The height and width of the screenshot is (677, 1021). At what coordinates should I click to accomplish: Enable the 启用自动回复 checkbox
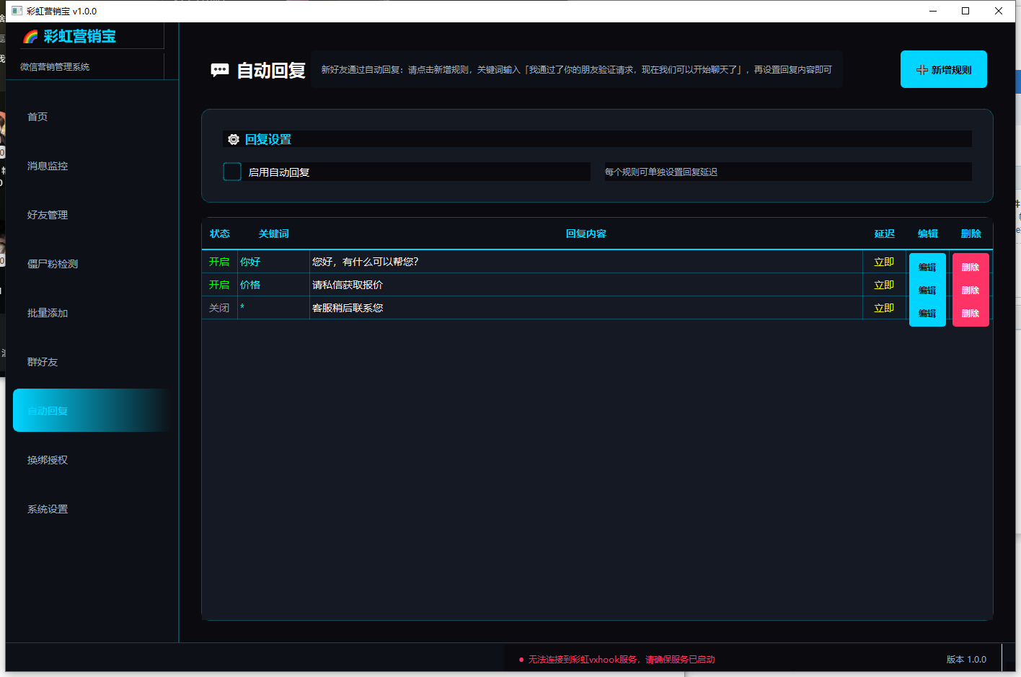tap(232, 172)
